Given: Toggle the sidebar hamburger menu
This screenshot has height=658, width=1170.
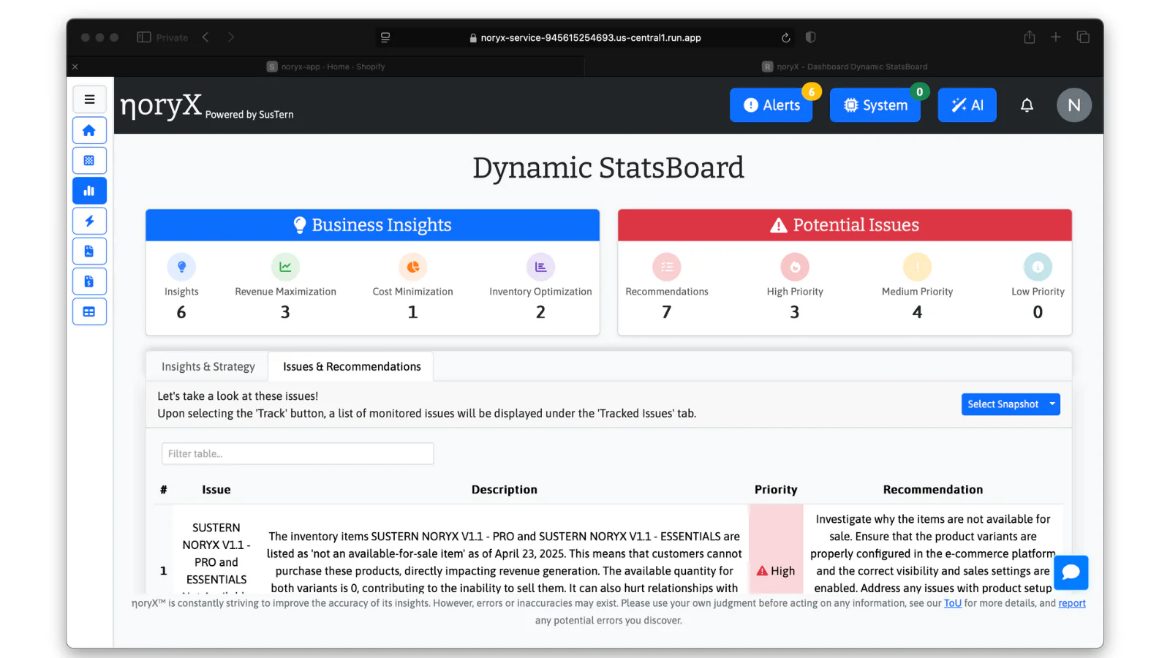Looking at the screenshot, I should point(89,99).
